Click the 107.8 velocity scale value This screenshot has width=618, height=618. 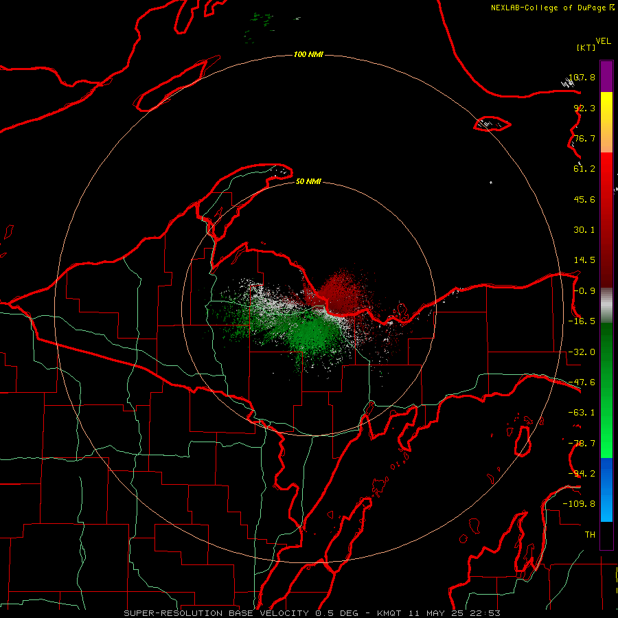point(582,77)
